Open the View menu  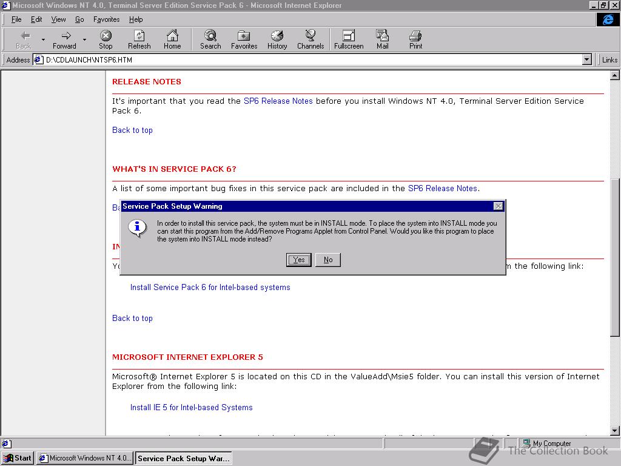click(x=59, y=19)
